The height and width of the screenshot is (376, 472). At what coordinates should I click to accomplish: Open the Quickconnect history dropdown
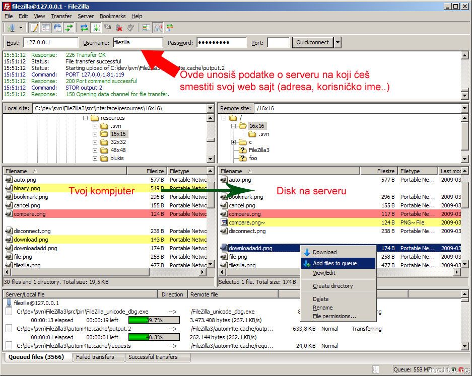tap(338, 42)
